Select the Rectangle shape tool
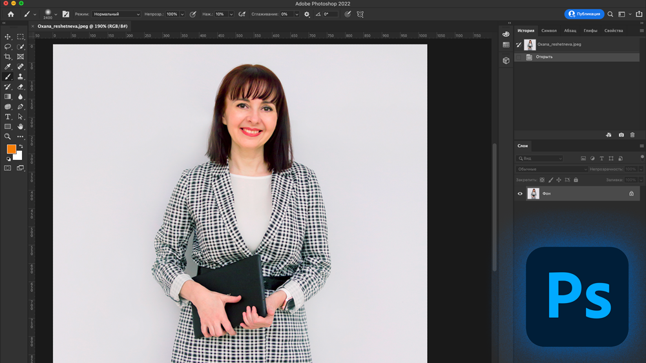Image resolution: width=646 pixels, height=363 pixels. tap(7, 126)
